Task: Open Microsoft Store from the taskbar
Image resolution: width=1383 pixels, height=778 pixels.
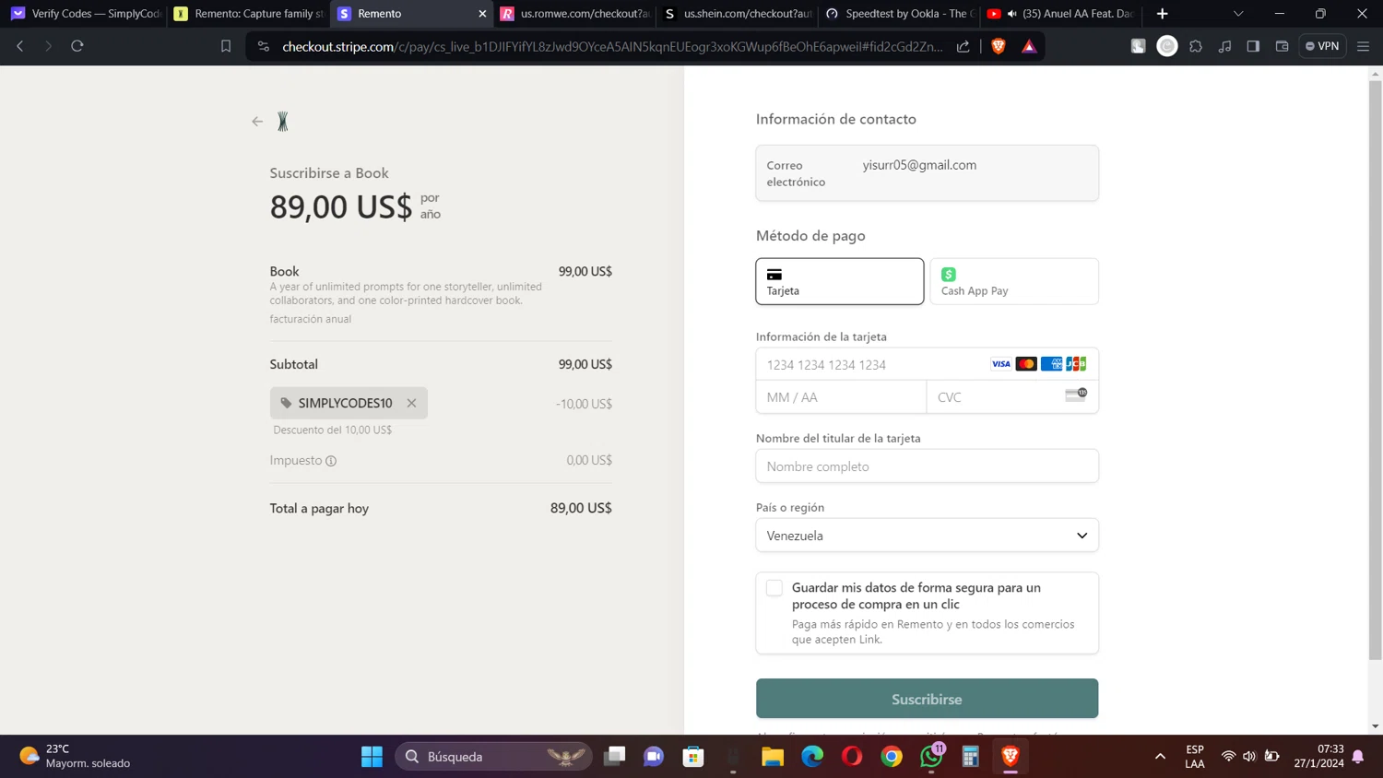Action: click(x=693, y=757)
